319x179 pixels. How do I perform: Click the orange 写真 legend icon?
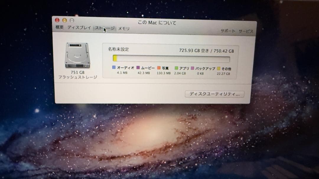[159, 68]
